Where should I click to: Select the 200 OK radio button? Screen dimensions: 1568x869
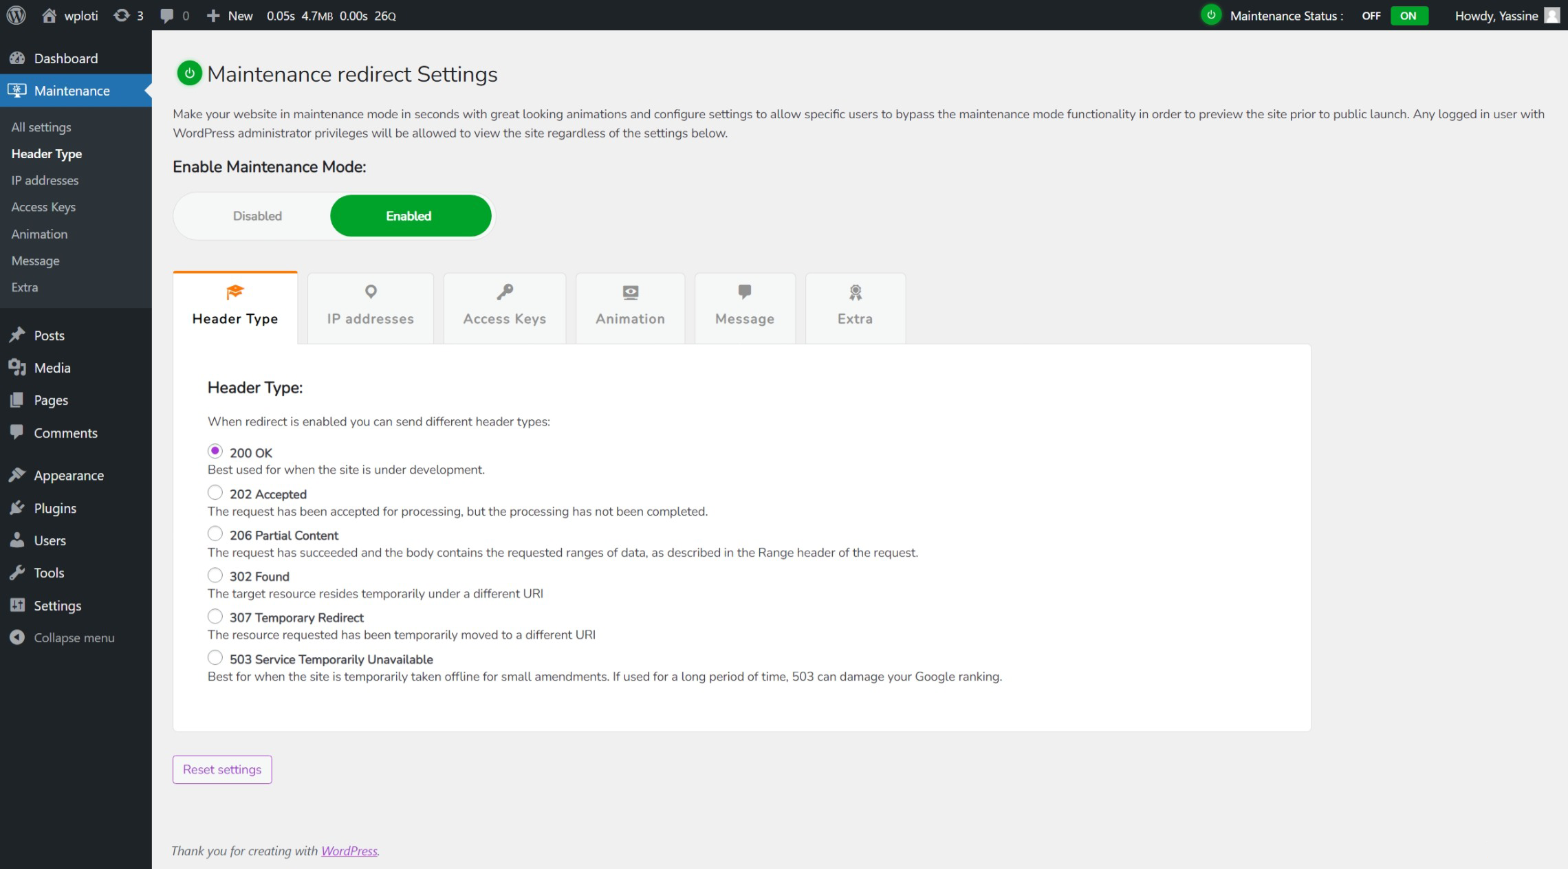214,450
